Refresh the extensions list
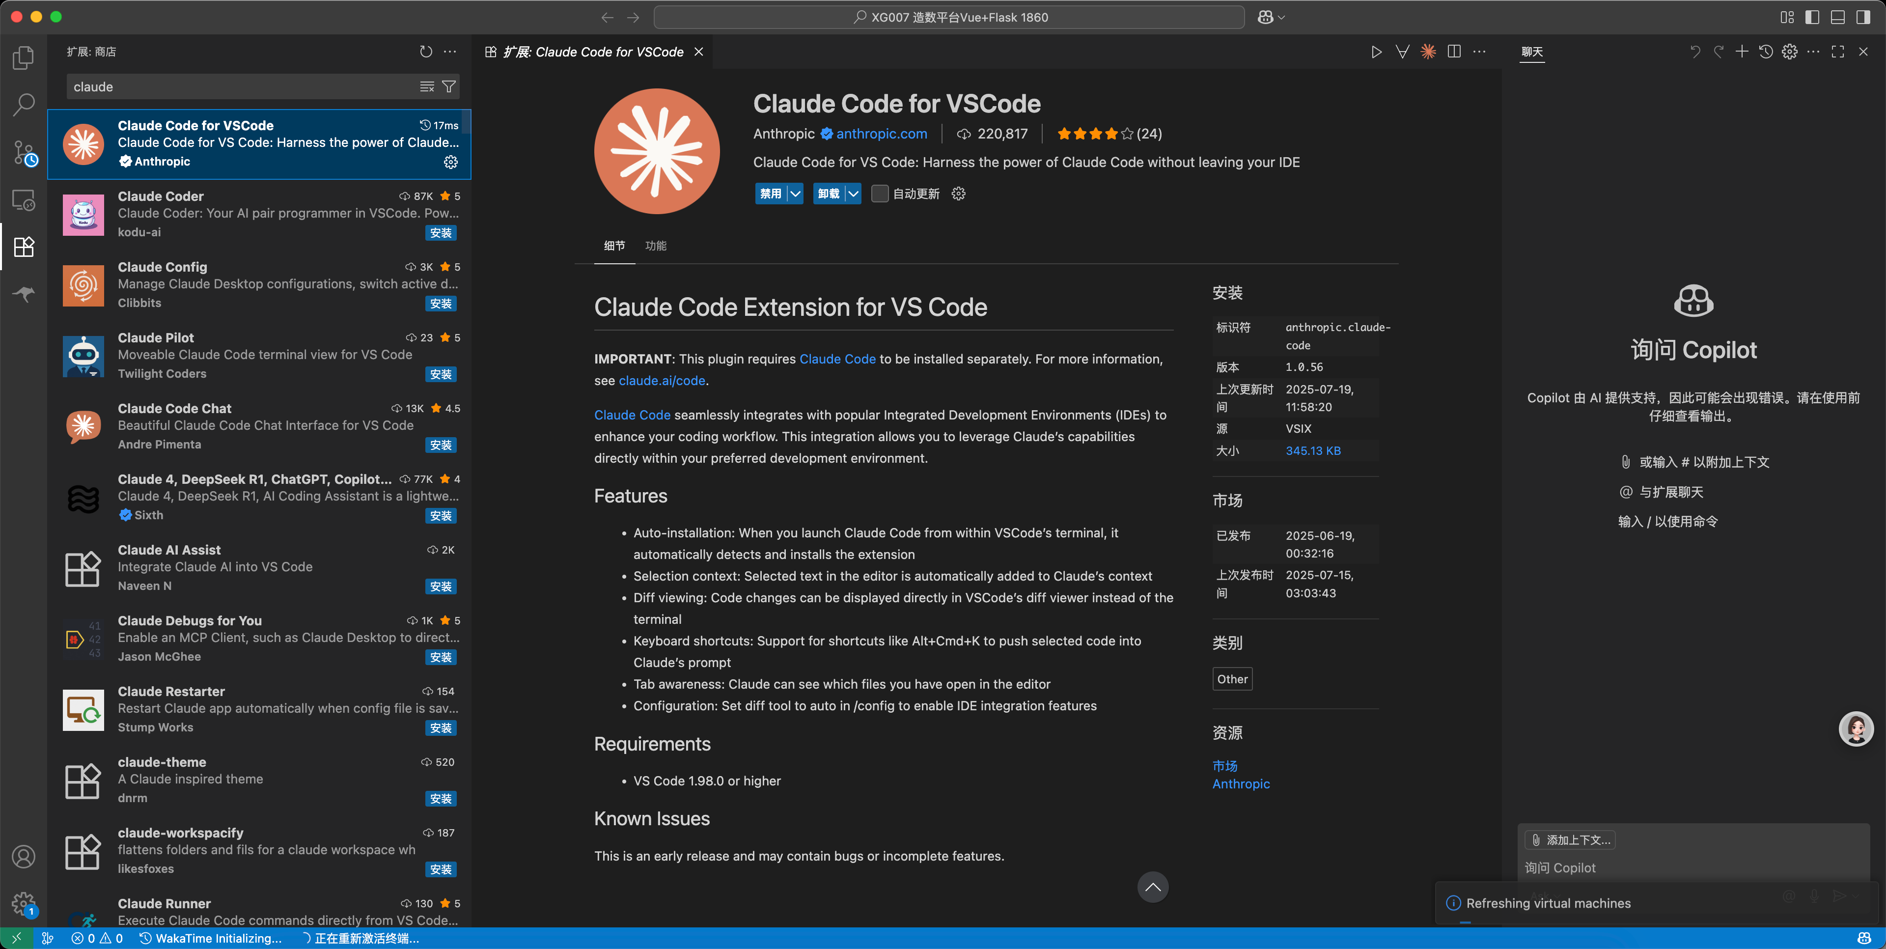Screen dimensions: 1886x949 coord(426,51)
